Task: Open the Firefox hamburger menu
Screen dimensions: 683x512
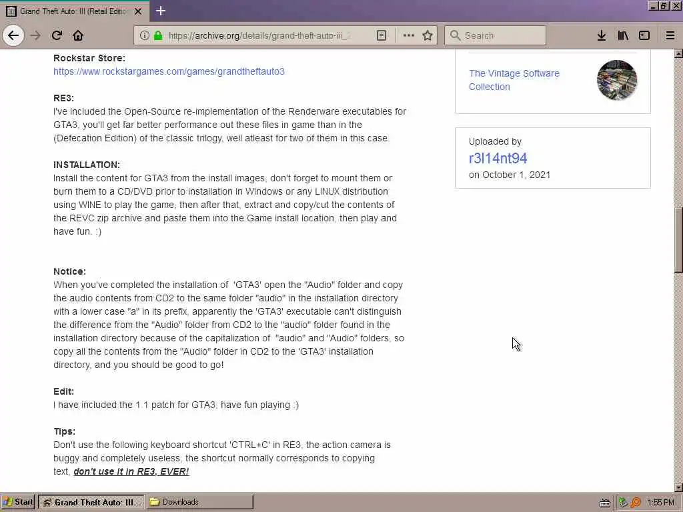Action: coord(670,35)
